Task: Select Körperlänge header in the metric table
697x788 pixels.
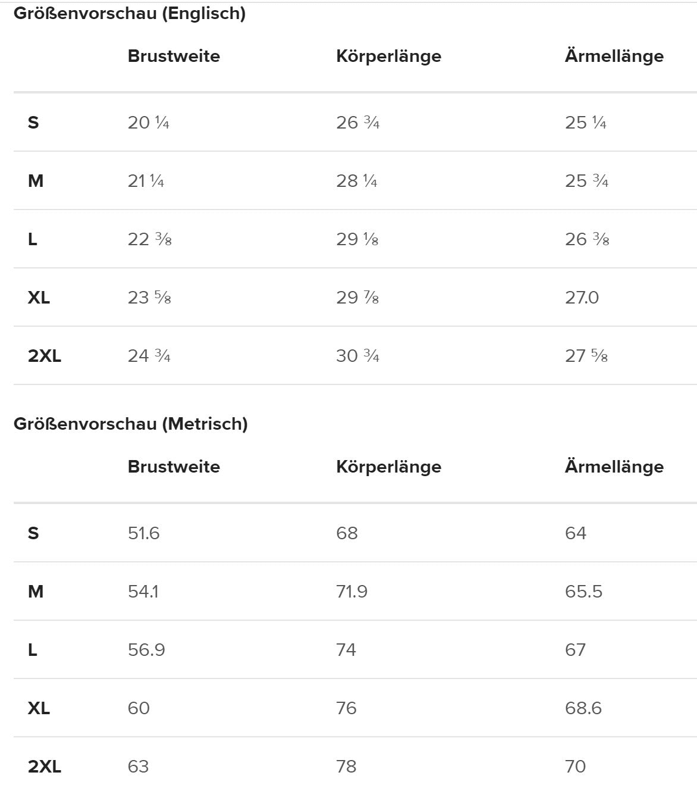Action: click(x=388, y=467)
